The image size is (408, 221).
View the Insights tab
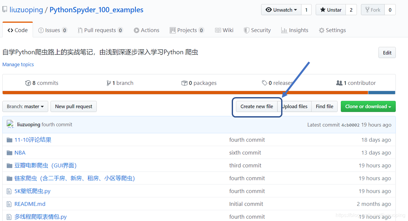[295, 30]
